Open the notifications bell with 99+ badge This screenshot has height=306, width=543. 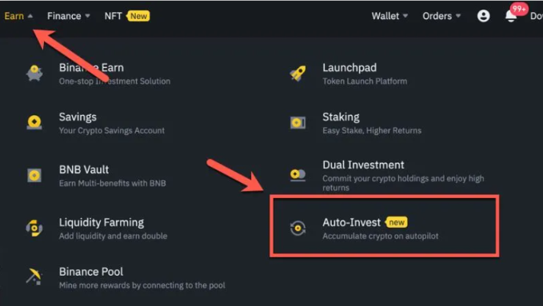(511, 16)
